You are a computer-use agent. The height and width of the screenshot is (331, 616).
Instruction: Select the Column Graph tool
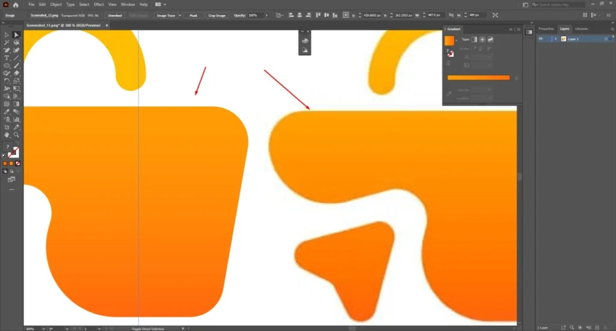tap(16, 119)
